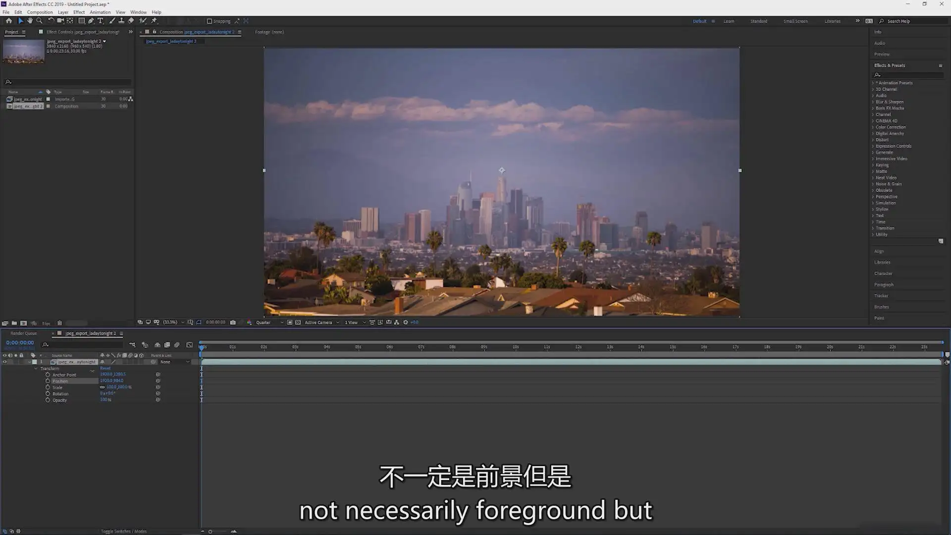Select the Unified Camera tool
Screen dimensions: 951x535
coord(60,21)
